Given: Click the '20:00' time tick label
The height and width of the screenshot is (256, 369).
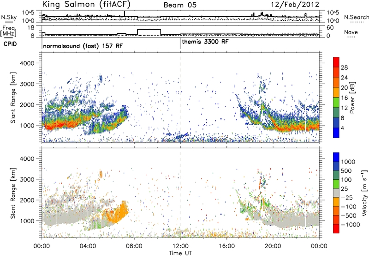Looking at the screenshot, I should 273,246.
